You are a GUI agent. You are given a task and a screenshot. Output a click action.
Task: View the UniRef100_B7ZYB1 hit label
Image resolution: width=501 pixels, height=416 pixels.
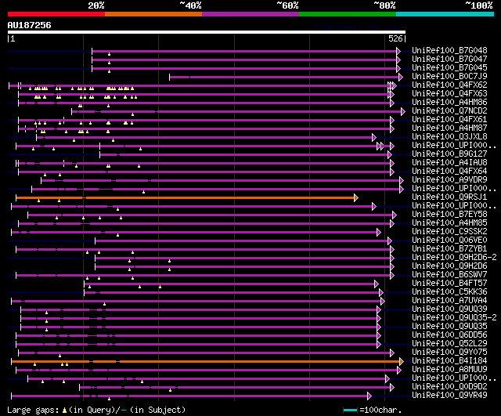449,249
